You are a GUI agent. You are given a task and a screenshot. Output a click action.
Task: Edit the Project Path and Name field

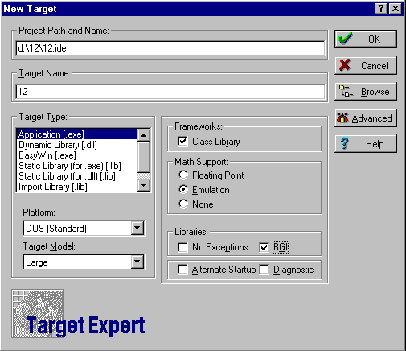coord(170,48)
